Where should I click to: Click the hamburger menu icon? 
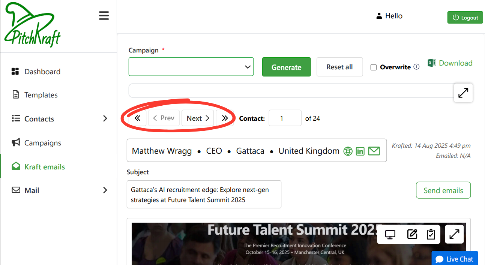click(104, 16)
